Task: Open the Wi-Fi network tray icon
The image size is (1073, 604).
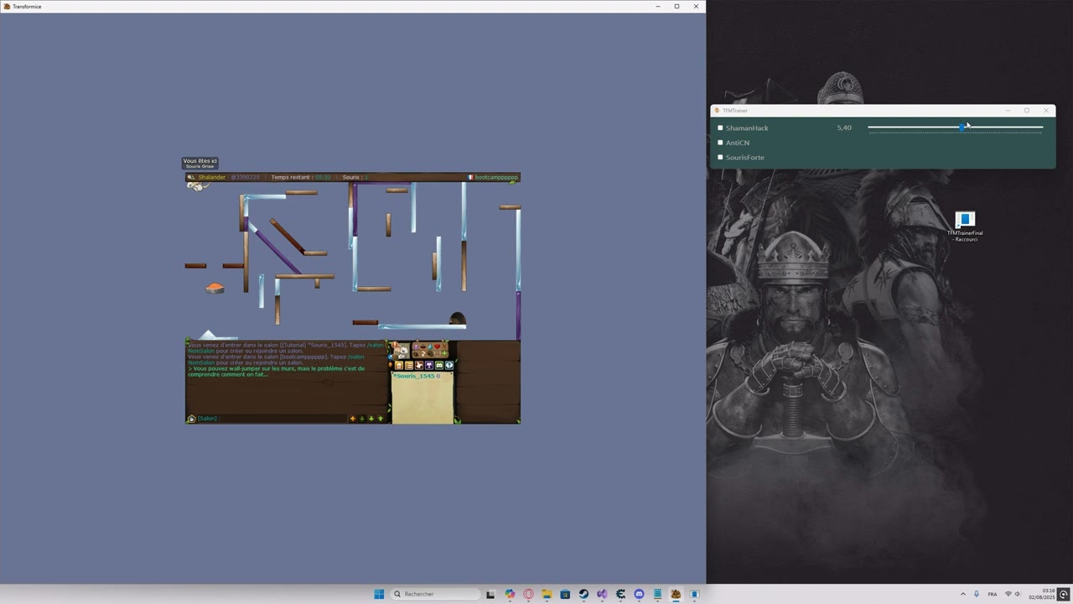Action: pos(1008,594)
